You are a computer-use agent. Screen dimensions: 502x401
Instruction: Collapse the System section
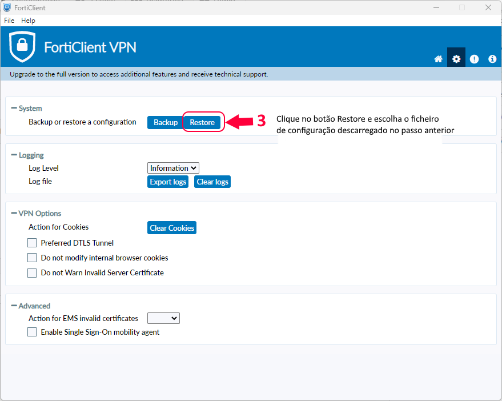pos(14,108)
